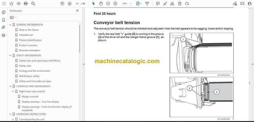This screenshot has width=254, height=122.
Task: Click the Save file icon
Action: click(4, 4)
